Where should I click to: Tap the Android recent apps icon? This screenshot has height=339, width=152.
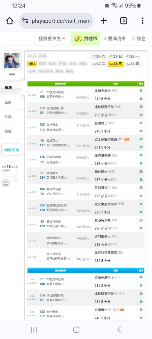(x=34, y=330)
